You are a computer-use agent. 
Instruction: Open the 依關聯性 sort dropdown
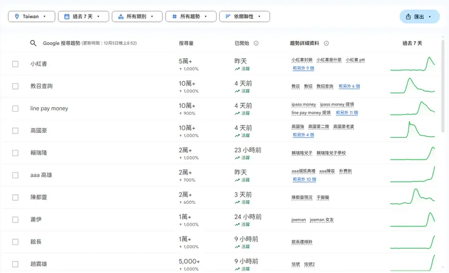point(245,16)
